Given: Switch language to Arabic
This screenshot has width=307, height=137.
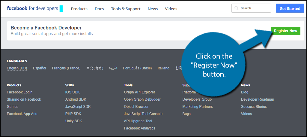Looking at the screenshot, I should click(x=113, y=68).
